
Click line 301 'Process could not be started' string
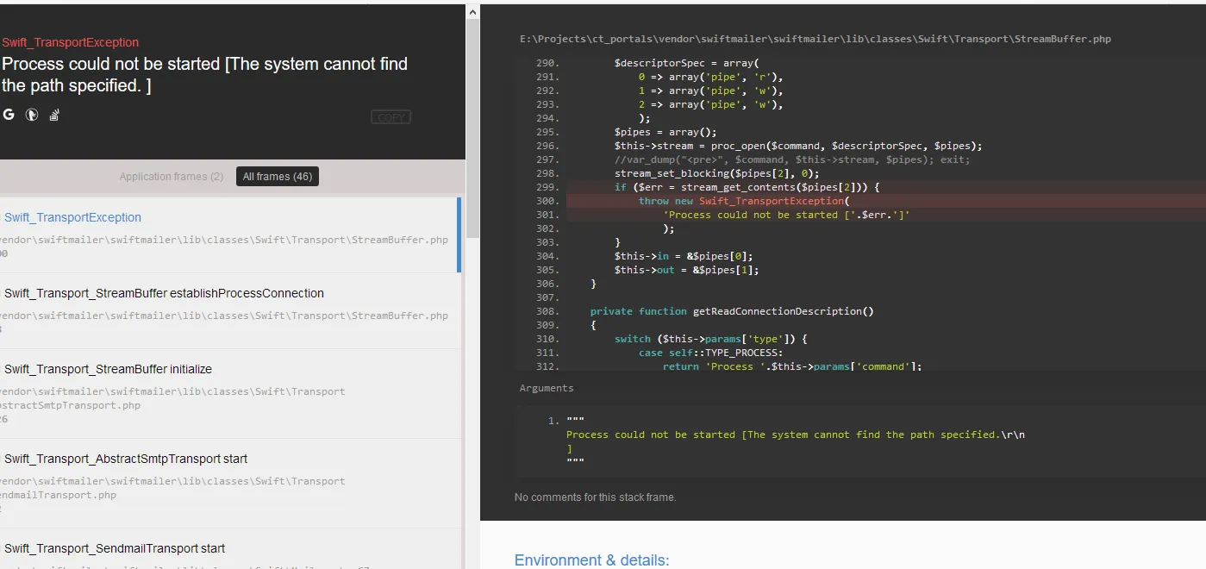pos(786,215)
